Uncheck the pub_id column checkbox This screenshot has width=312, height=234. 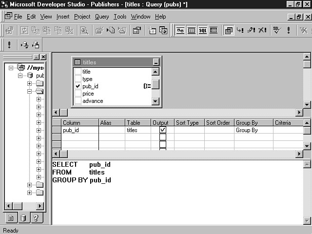78,86
